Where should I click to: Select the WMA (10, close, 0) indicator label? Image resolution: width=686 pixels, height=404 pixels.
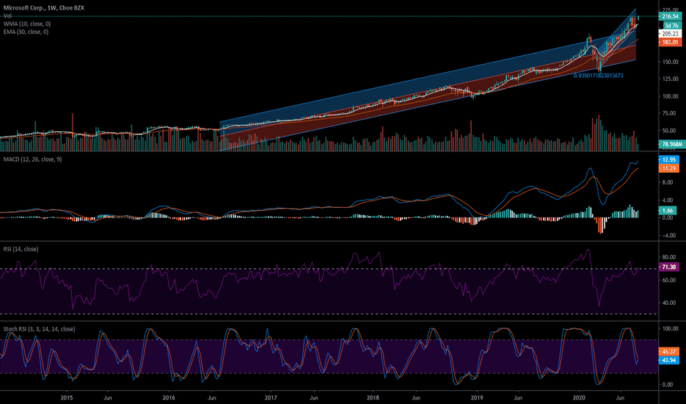tap(26, 24)
